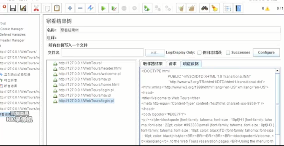284x146 pixels.
Task: Click into the 文件名 filename field
Action: click(102, 52)
